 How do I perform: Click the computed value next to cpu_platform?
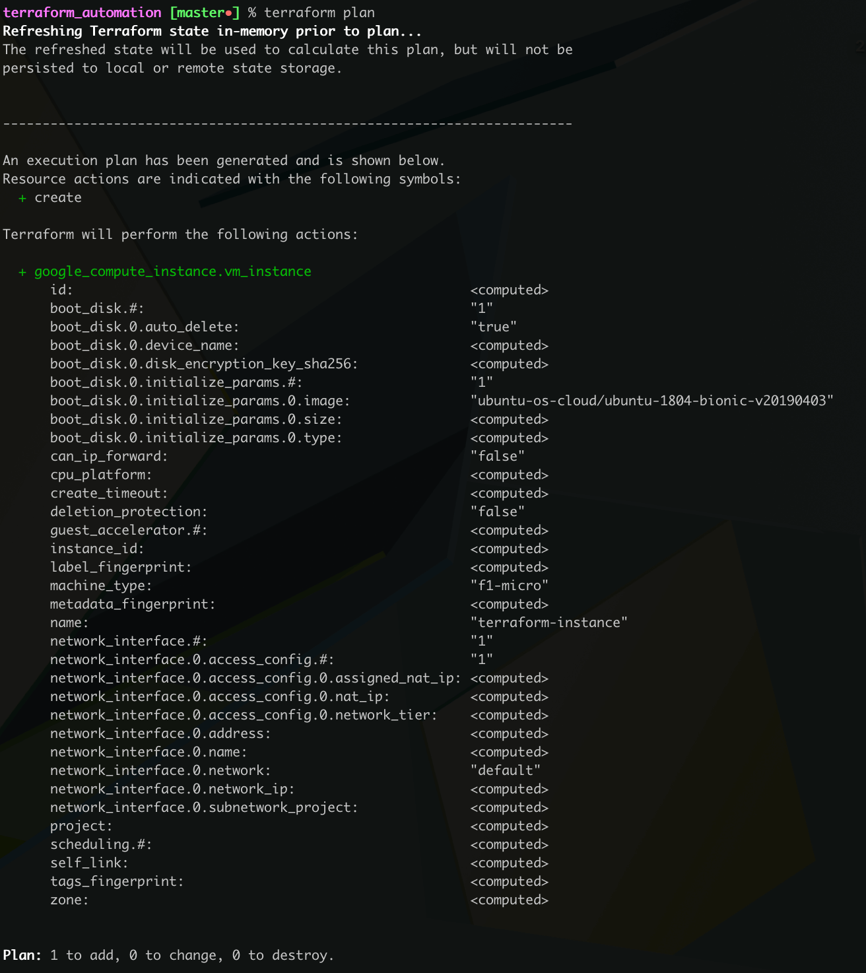coord(509,475)
